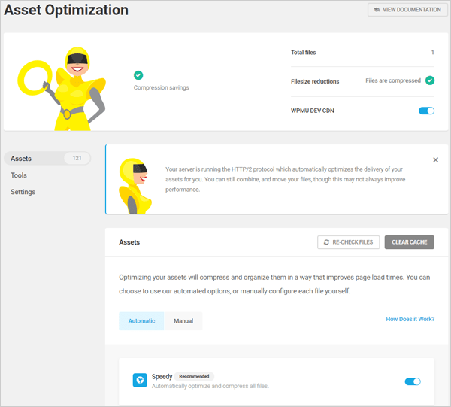The image size is (451, 407).
Task: Dismiss the HTTP/2 notice with the X
Action: tap(435, 159)
